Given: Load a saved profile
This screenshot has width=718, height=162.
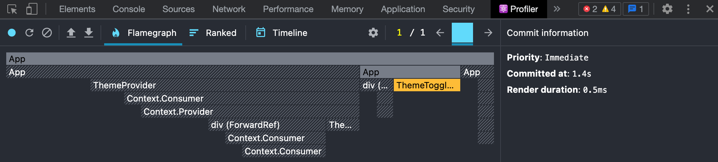Looking at the screenshot, I should pos(71,33).
